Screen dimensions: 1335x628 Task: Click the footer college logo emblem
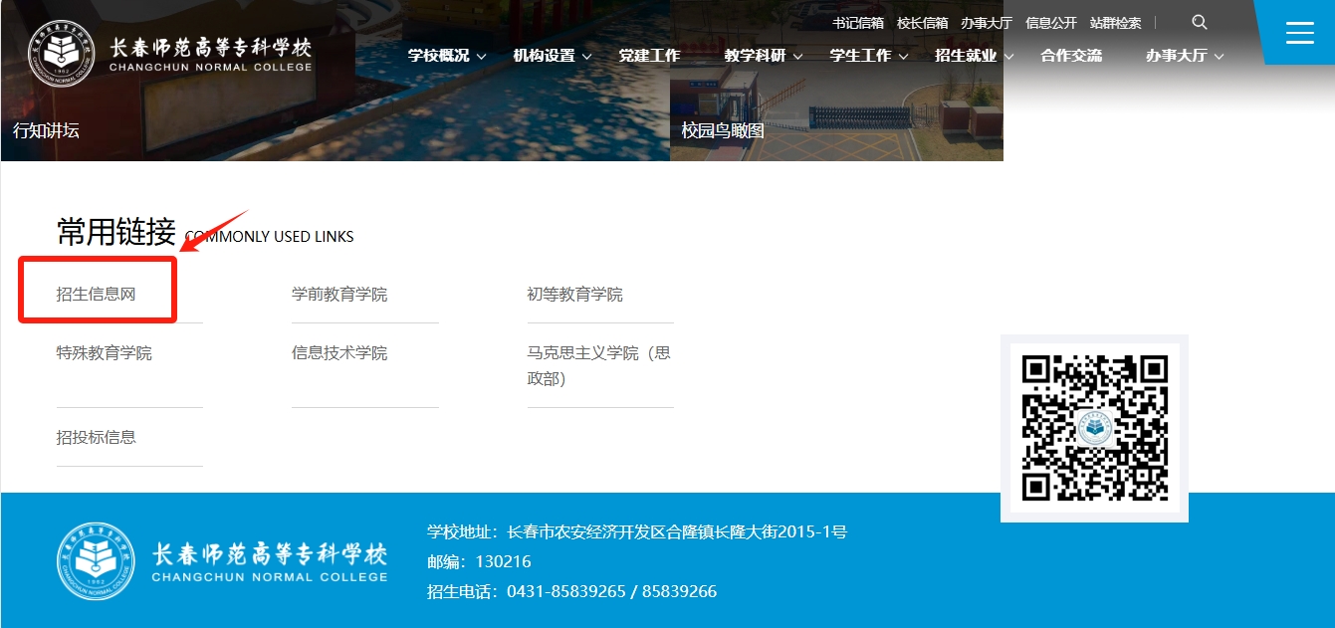pyautogui.click(x=96, y=561)
